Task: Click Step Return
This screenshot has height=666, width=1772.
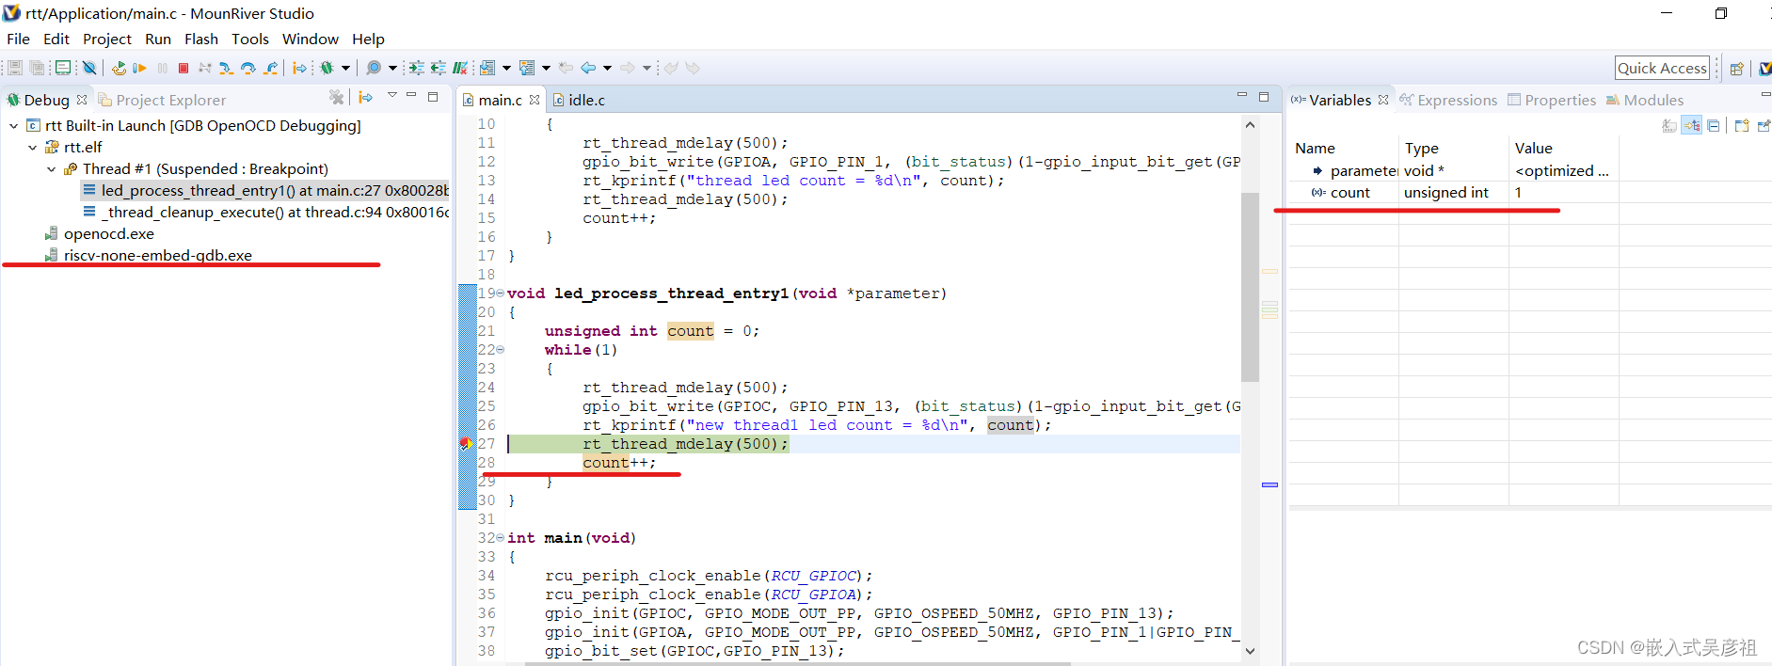Action: [271, 68]
